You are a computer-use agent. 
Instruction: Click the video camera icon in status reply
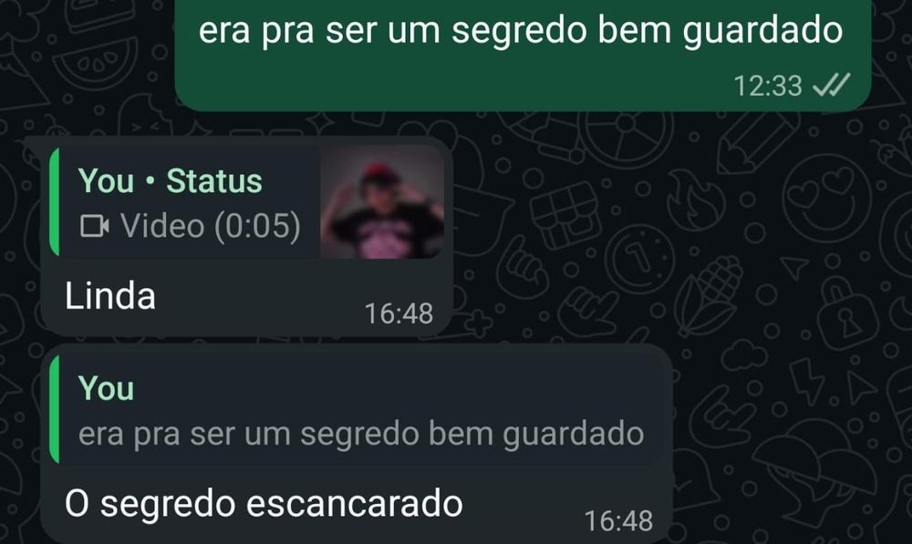pyautogui.click(x=94, y=226)
